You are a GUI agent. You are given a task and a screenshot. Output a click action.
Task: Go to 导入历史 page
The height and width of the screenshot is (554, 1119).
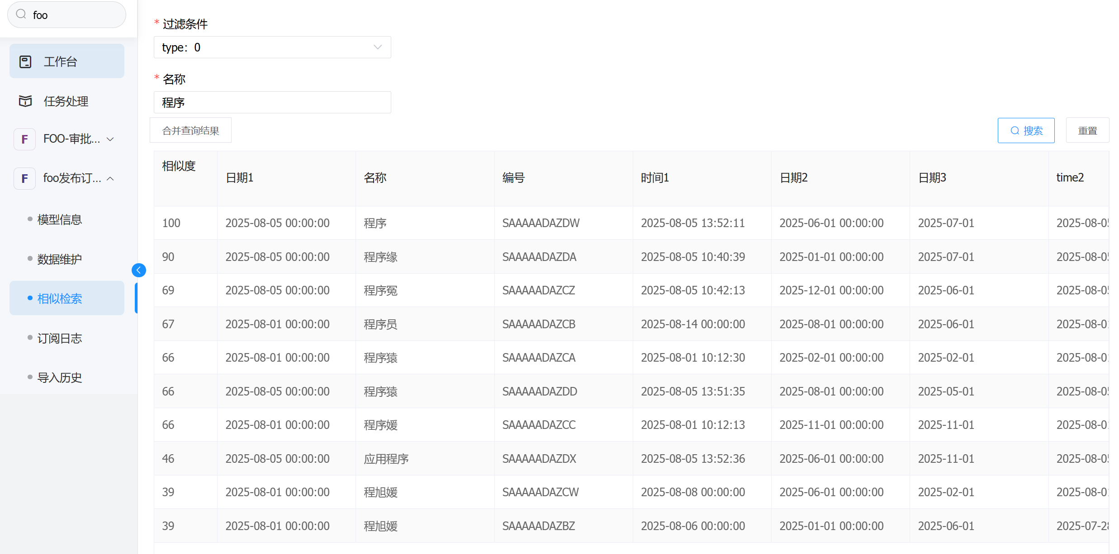pyautogui.click(x=59, y=377)
